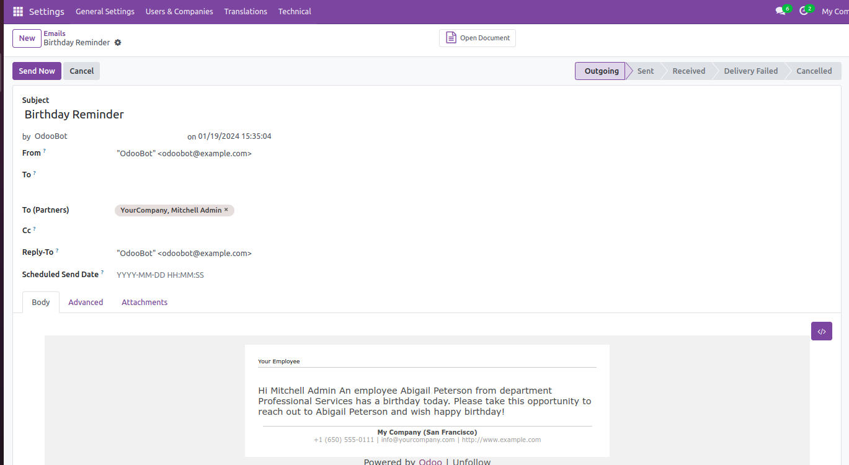
Task: Click the Unfollow link in the email footer
Action: pyautogui.click(x=471, y=462)
